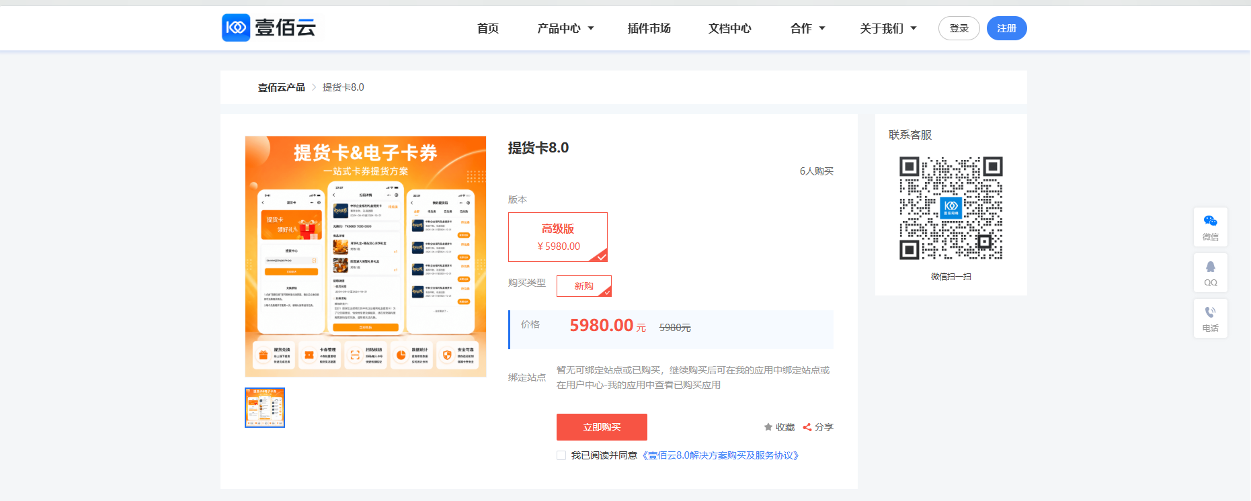Click the breadcrumb chevron separator
The height and width of the screenshot is (501, 1251).
[314, 87]
